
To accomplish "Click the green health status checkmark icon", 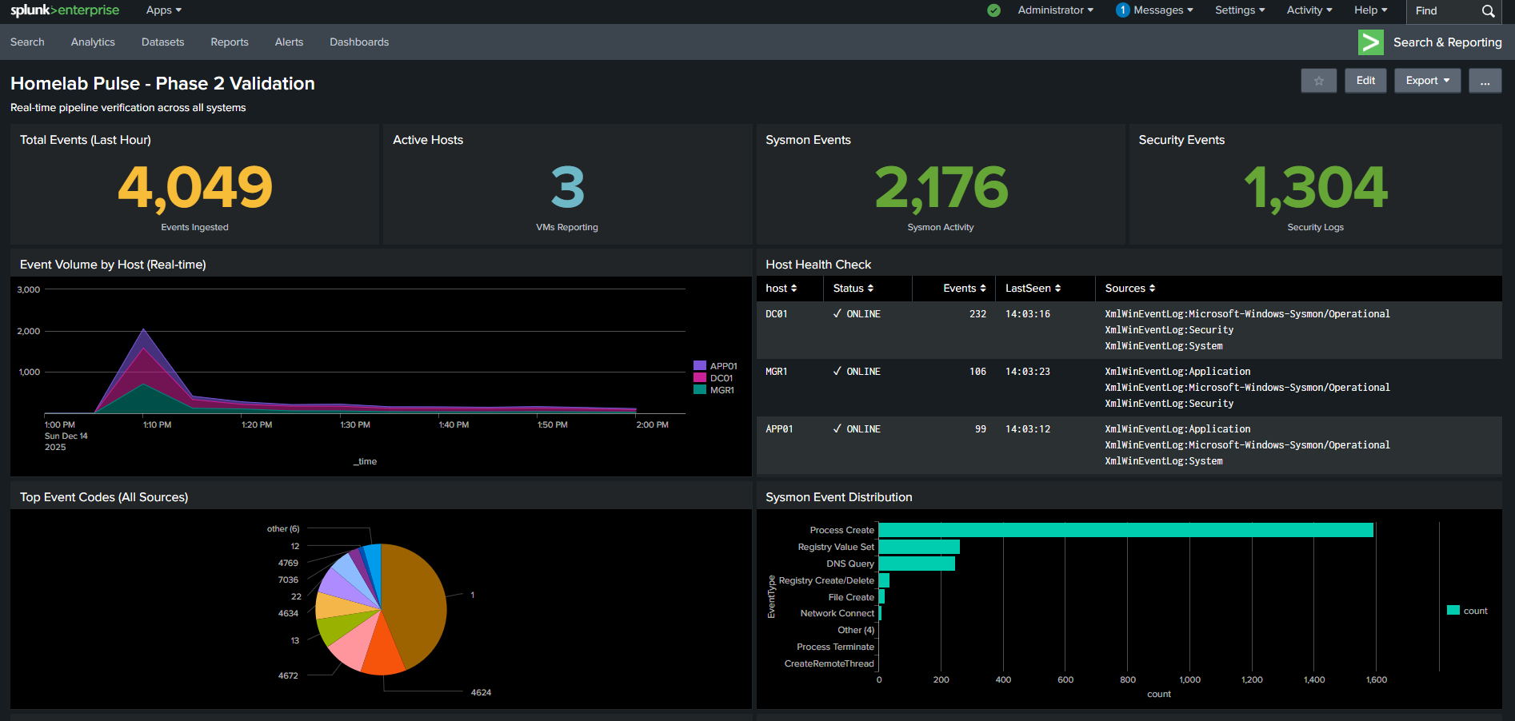I will click(993, 11).
